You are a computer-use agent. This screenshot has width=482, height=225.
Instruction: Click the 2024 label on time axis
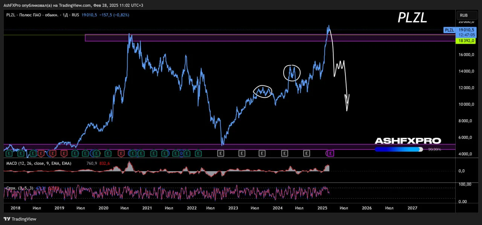point(278,208)
